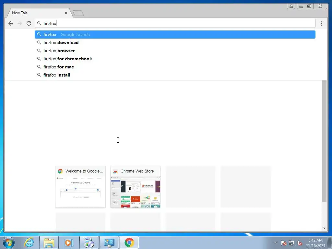Go back using the back arrow
The width and height of the screenshot is (332, 249).
click(x=11, y=23)
